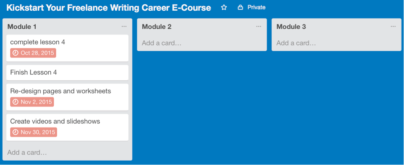Open the 'Finish Lesson 4' card

67,73
